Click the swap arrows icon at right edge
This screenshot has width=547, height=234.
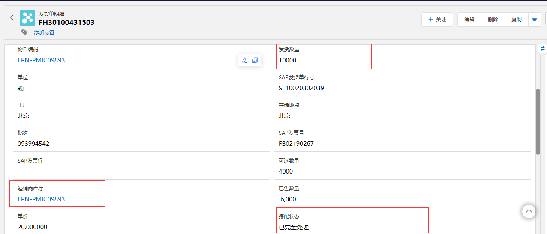pos(542,48)
